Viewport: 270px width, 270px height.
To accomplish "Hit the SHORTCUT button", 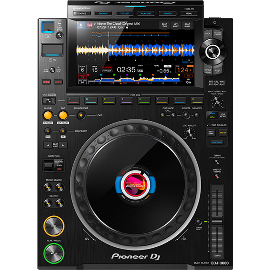I will 218,70.
